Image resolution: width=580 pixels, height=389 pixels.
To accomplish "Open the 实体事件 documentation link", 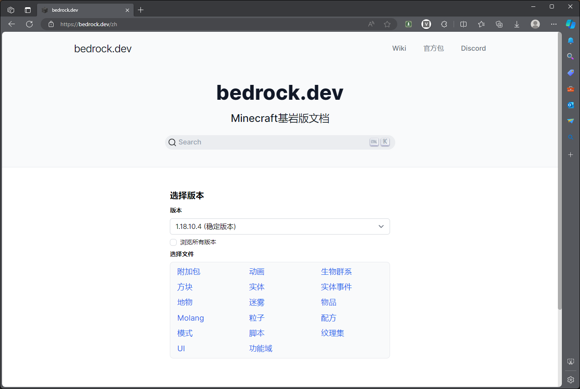I will [336, 287].
